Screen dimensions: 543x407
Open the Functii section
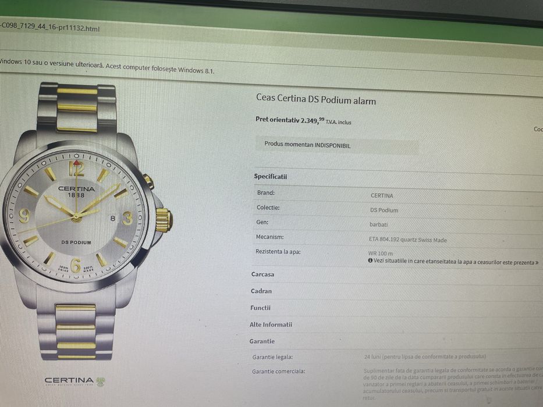tap(260, 308)
